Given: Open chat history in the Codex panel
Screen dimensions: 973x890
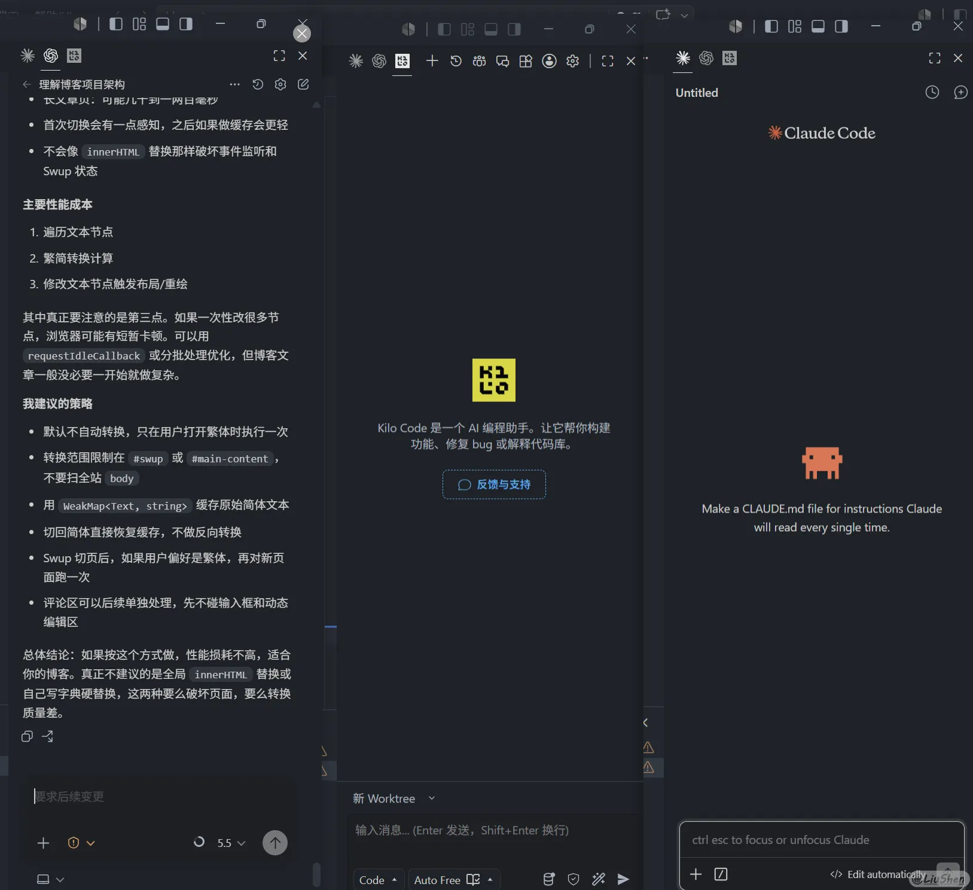Looking at the screenshot, I should click(258, 84).
